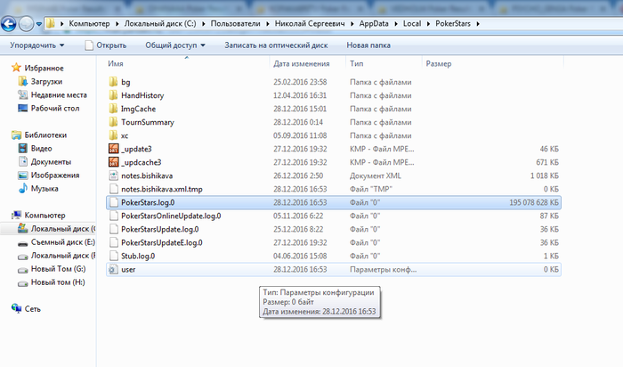623x367 pixels.
Task: Click the 671 КБ size of _updcache3
Action: tap(547, 162)
